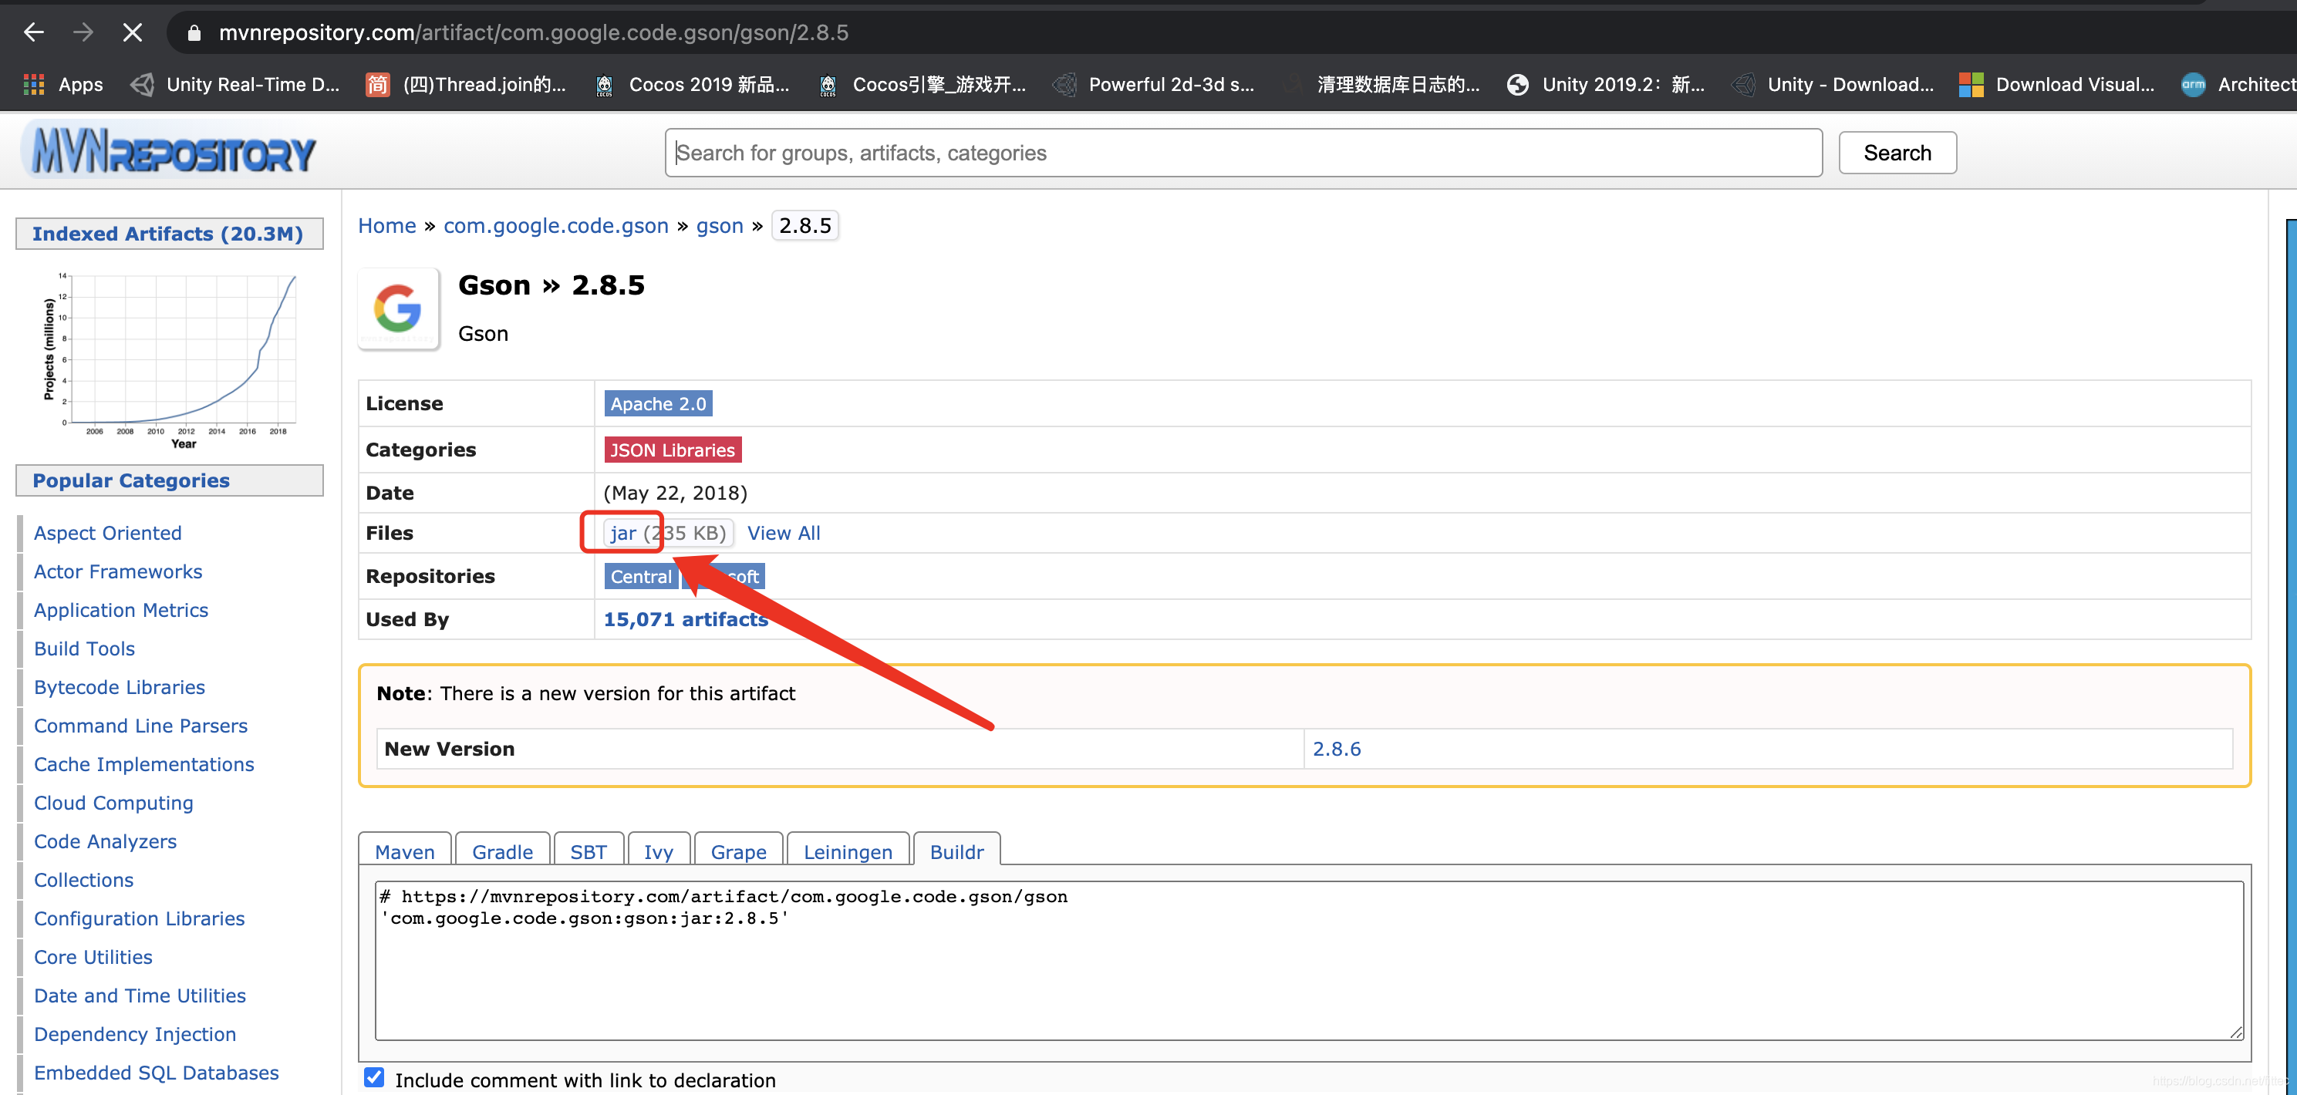Open Date and Time Utilities category
This screenshot has height=1095, width=2297.
139,995
